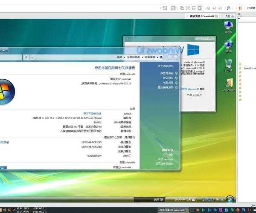This screenshot has height=213, width=256.
Task: Click the back navigation arrow in System window
Action: tap(175, 57)
